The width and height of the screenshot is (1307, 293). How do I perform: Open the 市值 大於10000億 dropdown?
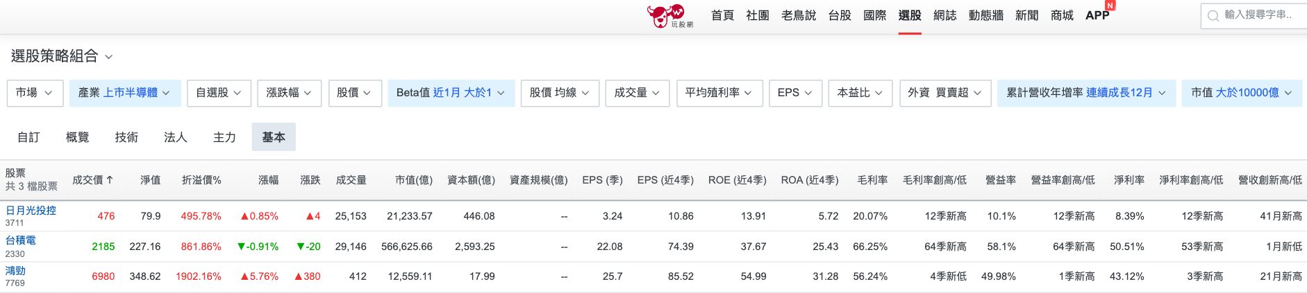(x=1242, y=93)
